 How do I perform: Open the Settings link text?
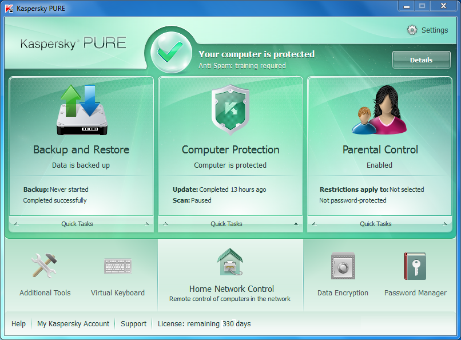tap(435, 30)
